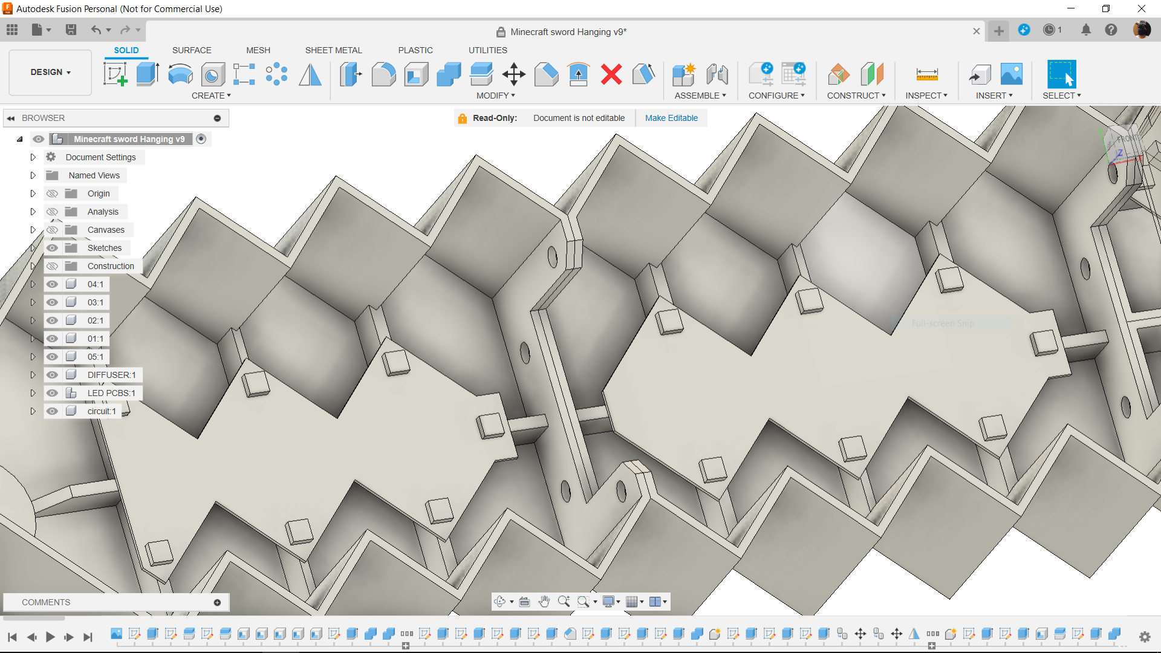Viewport: 1161px width, 653px height.
Task: Click the Mirror tool icon
Action: [x=311, y=73]
